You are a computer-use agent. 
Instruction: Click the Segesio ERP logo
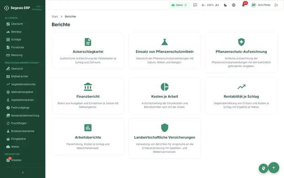point(17,8)
